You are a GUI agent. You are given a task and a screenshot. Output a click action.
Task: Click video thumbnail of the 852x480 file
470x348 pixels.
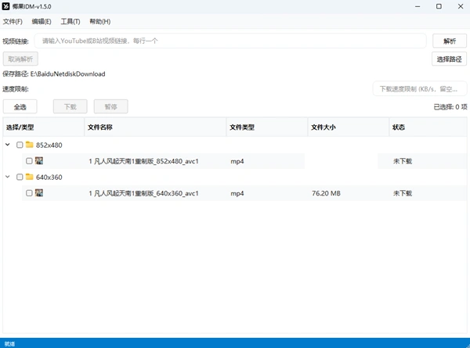pos(39,160)
